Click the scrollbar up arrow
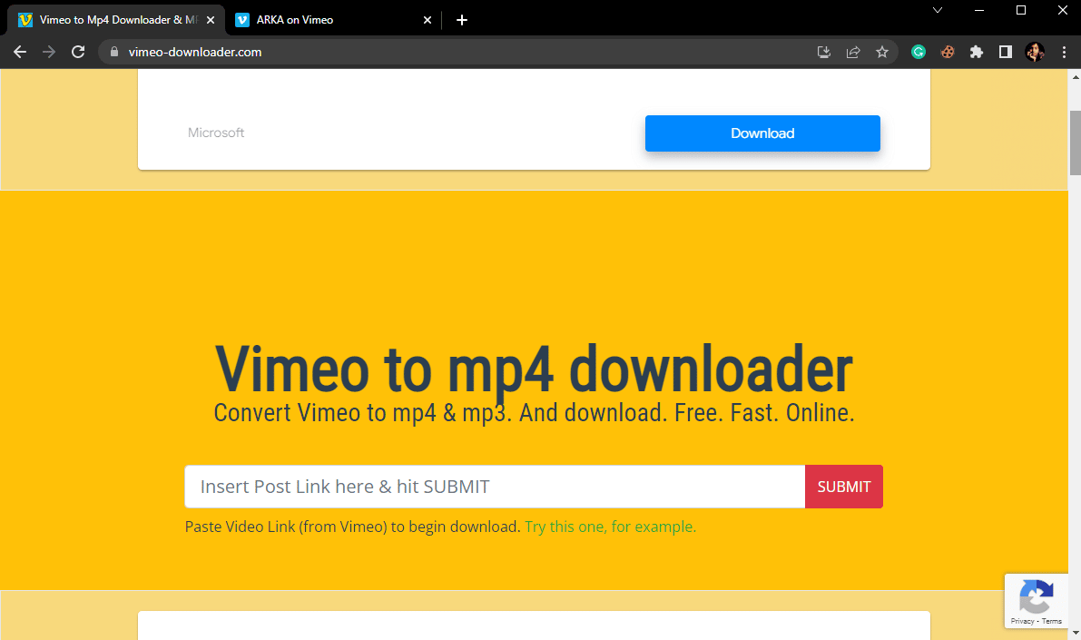 click(x=1075, y=76)
